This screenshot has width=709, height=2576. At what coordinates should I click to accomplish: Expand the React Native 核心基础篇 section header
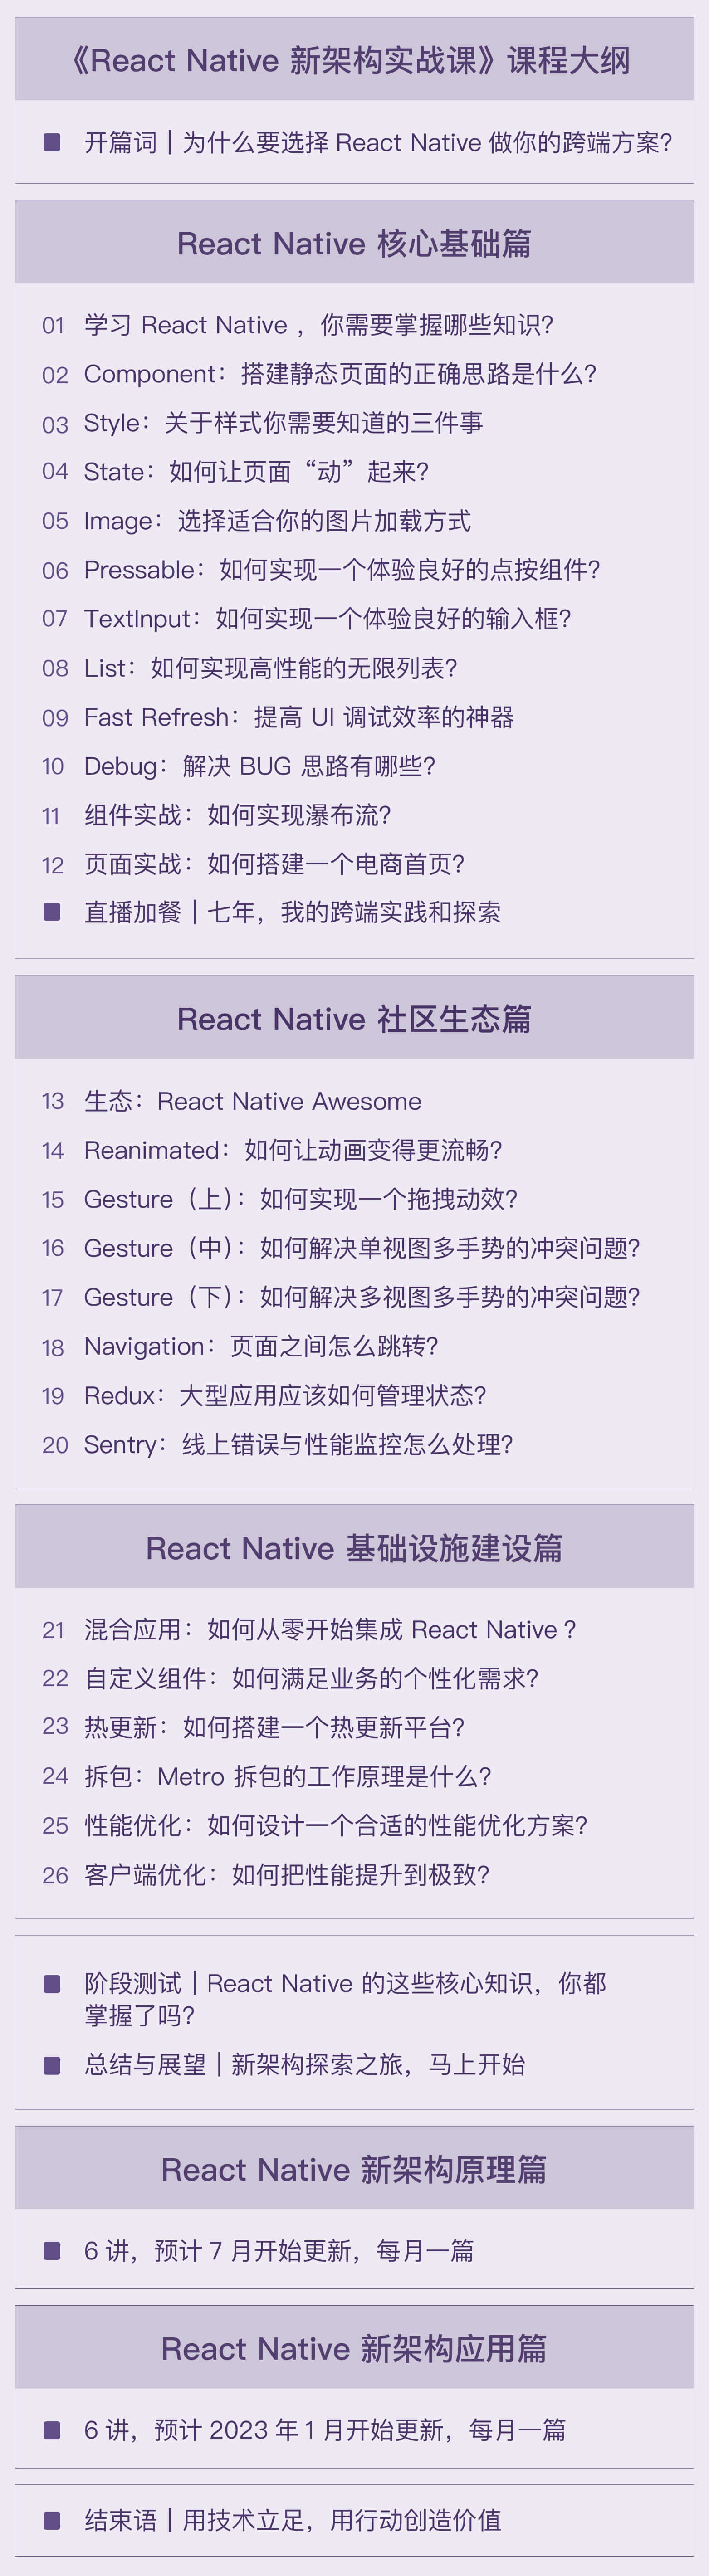(x=354, y=243)
